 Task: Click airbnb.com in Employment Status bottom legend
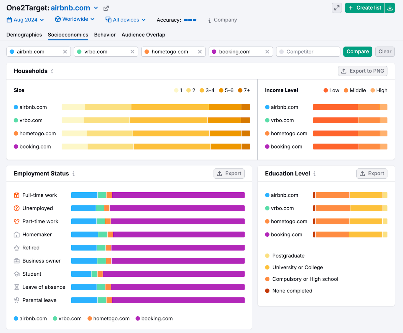(x=30, y=318)
